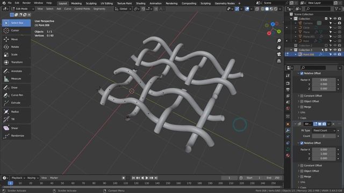Collapse Collection 3 in the outliner
This screenshot has height=193, width=344.
(291, 50)
